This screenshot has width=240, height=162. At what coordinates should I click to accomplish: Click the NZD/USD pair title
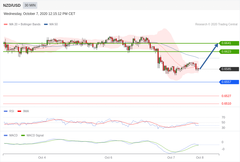12,5
